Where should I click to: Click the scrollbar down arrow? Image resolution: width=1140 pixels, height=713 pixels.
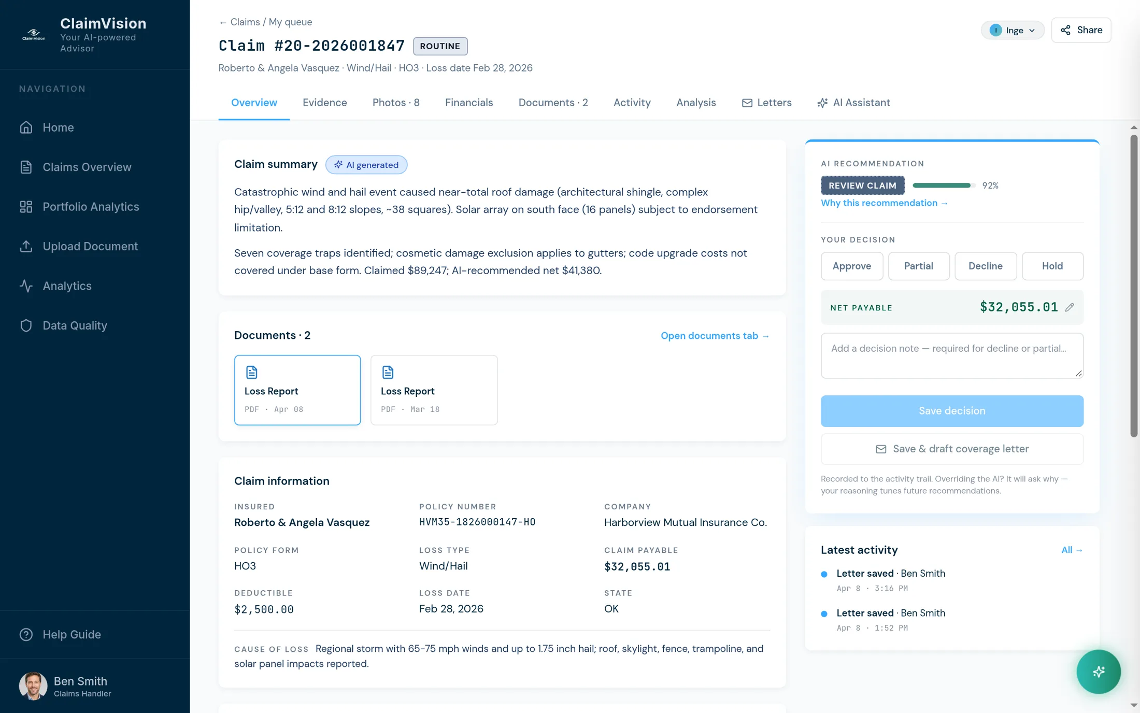[x=1134, y=705]
